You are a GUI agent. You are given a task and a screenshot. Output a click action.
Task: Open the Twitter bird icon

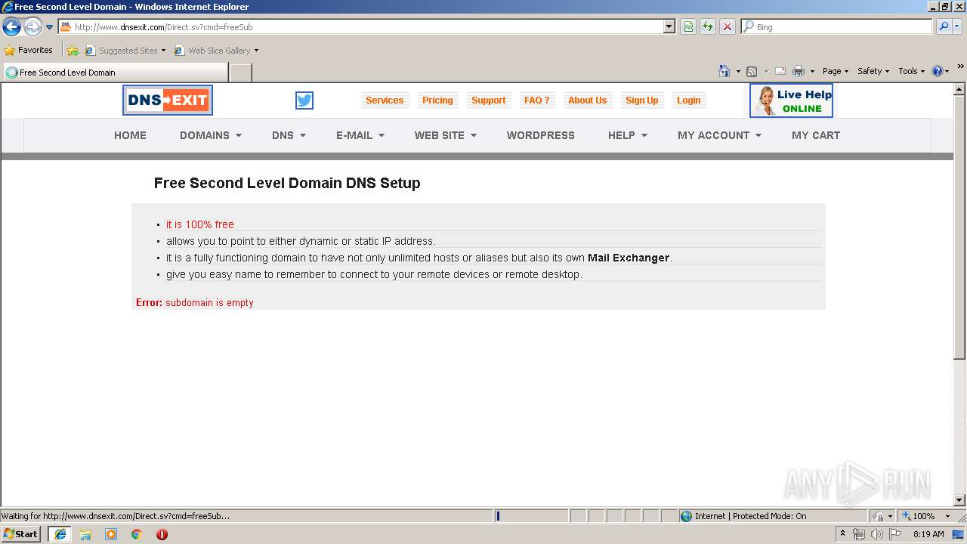tap(304, 100)
